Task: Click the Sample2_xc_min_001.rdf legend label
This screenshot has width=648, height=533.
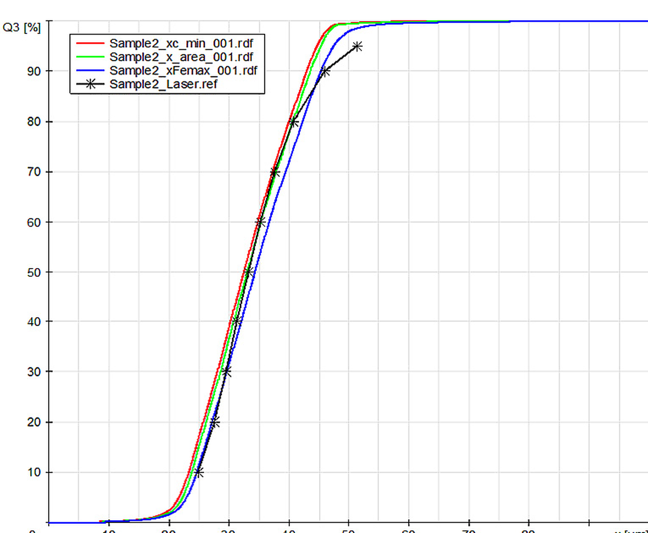Action: tap(181, 43)
